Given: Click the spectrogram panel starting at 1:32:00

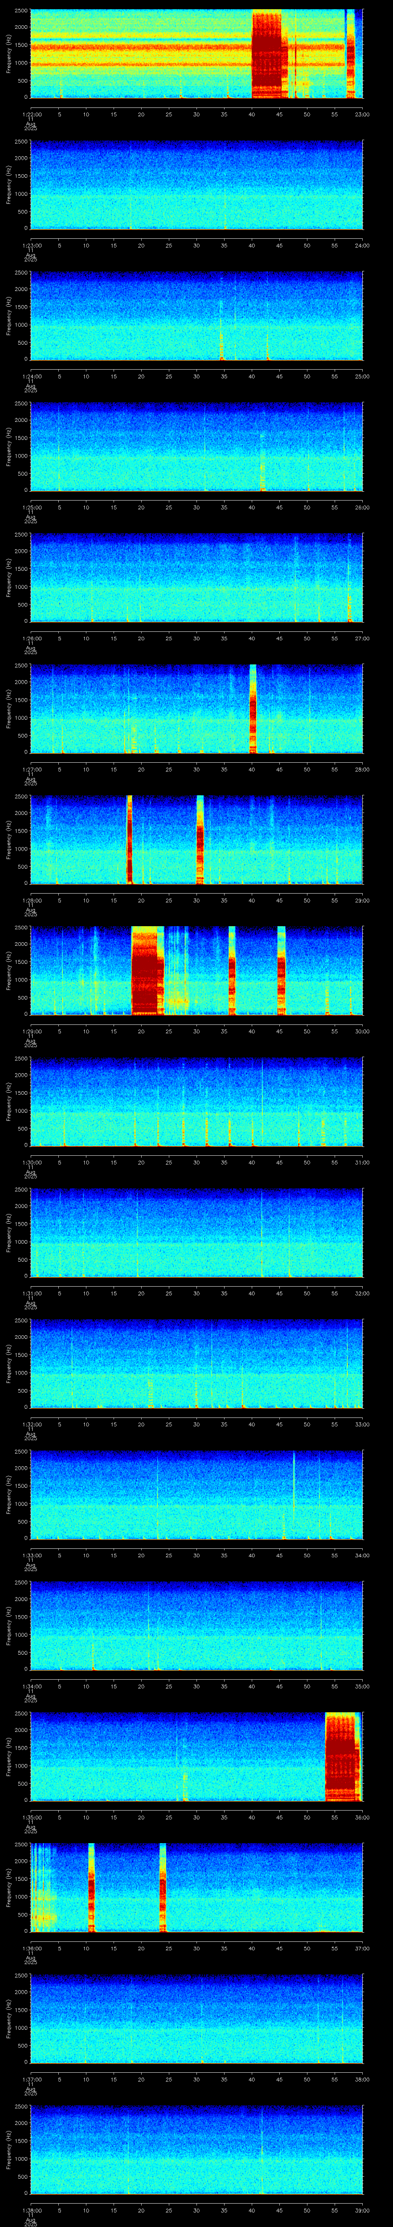Looking at the screenshot, I should click(x=196, y=1363).
